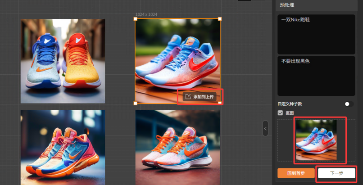
Task: Toggle the 自定义种子数 switch
Action: [x=349, y=104]
